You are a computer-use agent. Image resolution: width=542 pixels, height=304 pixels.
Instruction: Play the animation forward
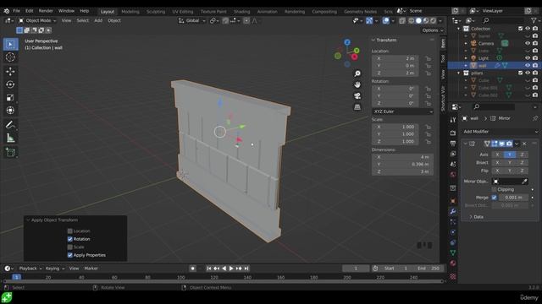[x=231, y=269]
